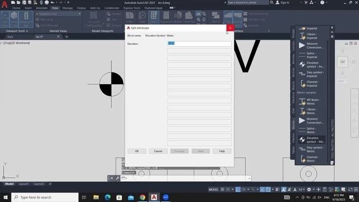Open workspace switching gear icon
The image size is (359, 202).
[x=309, y=190]
